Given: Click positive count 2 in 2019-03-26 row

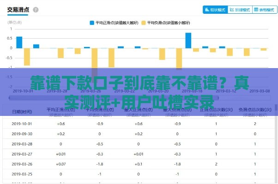Looking at the screenshot, I should click(x=216, y=164).
